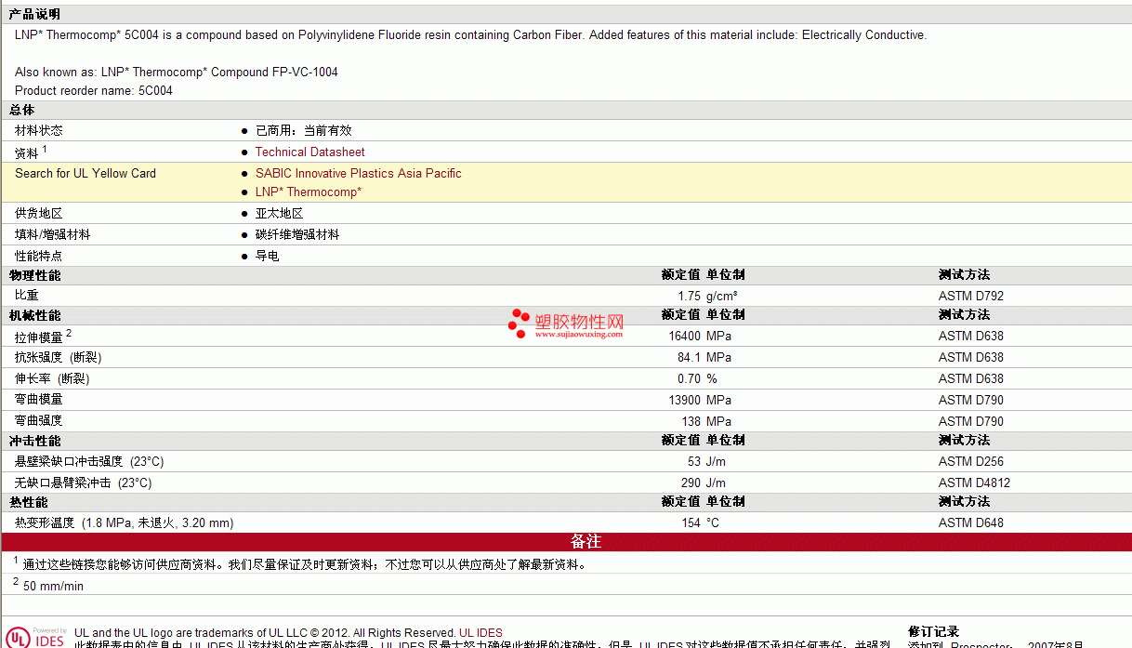Select 'Product reorder name: 5C004' text
Viewport: 1132px width, 648px height.
tap(94, 90)
